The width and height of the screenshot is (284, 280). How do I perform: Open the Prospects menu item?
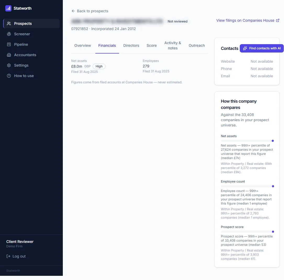[31, 24]
